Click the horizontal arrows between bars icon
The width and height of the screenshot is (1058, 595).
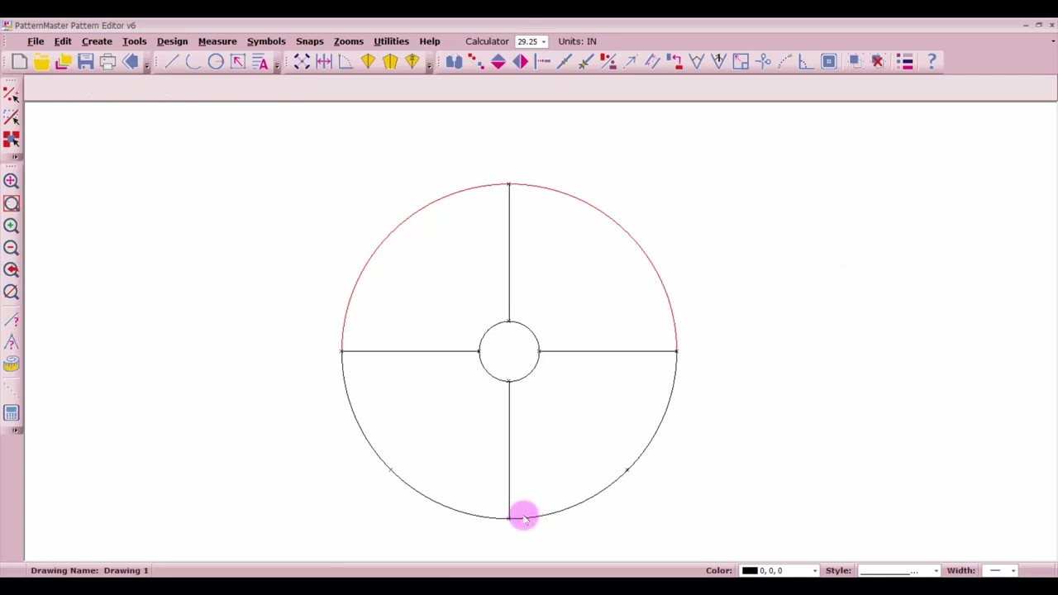(324, 61)
